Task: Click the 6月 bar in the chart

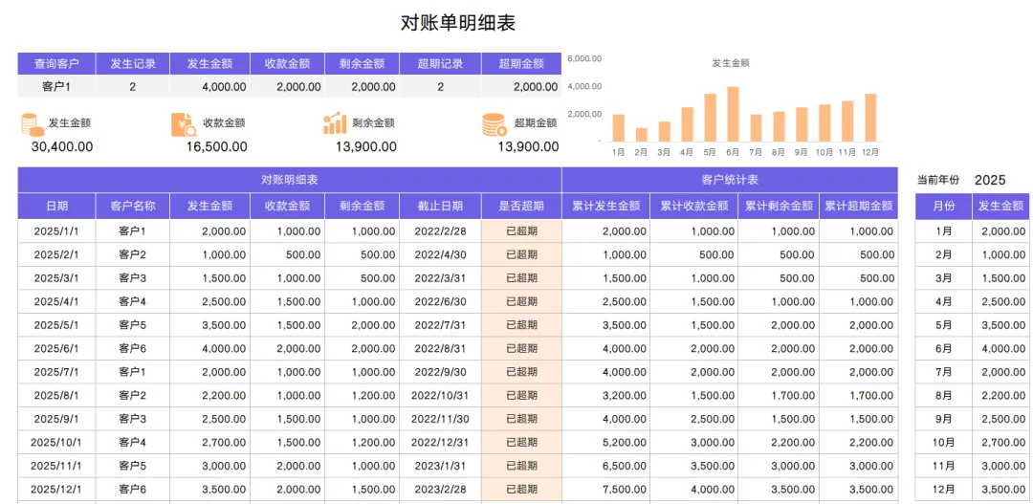Action: 733,114
